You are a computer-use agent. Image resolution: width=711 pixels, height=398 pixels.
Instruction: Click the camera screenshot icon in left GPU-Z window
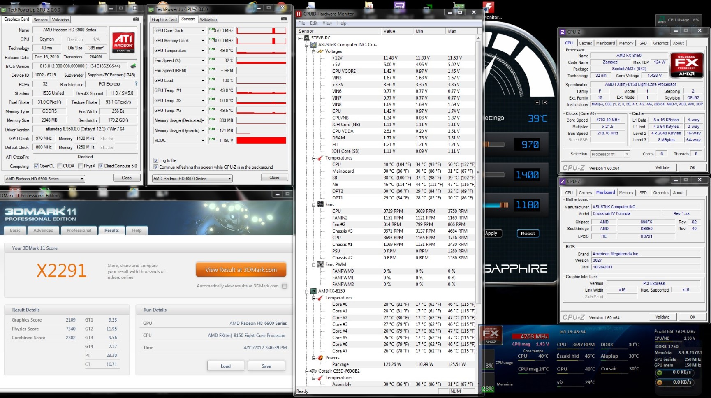[136, 19]
